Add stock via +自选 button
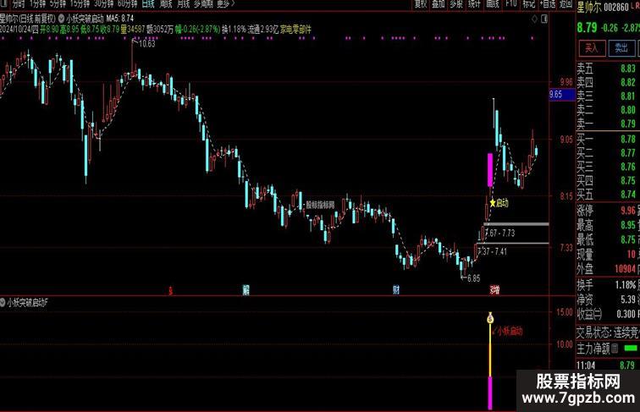The width and height of the screenshot is (640, 412). (x=548, y=4)
